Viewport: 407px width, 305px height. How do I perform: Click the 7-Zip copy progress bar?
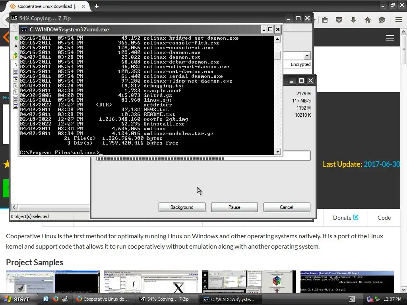203,158
